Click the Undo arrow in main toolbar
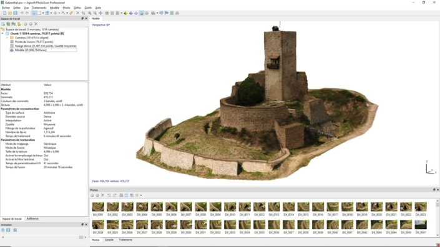This screenshot has width=440, height=247. point(22,13)
